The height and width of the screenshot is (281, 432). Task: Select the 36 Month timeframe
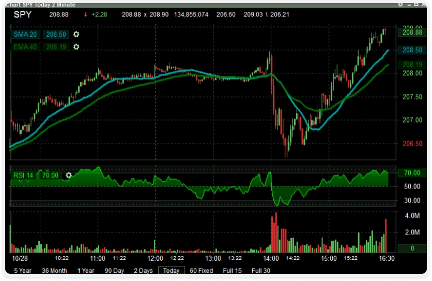click(x=54, y=271)
